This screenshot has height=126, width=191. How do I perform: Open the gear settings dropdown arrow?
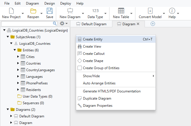click(67, 24)
